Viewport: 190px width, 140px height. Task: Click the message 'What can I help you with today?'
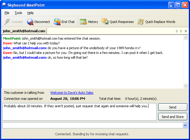(x=37, y=43)
